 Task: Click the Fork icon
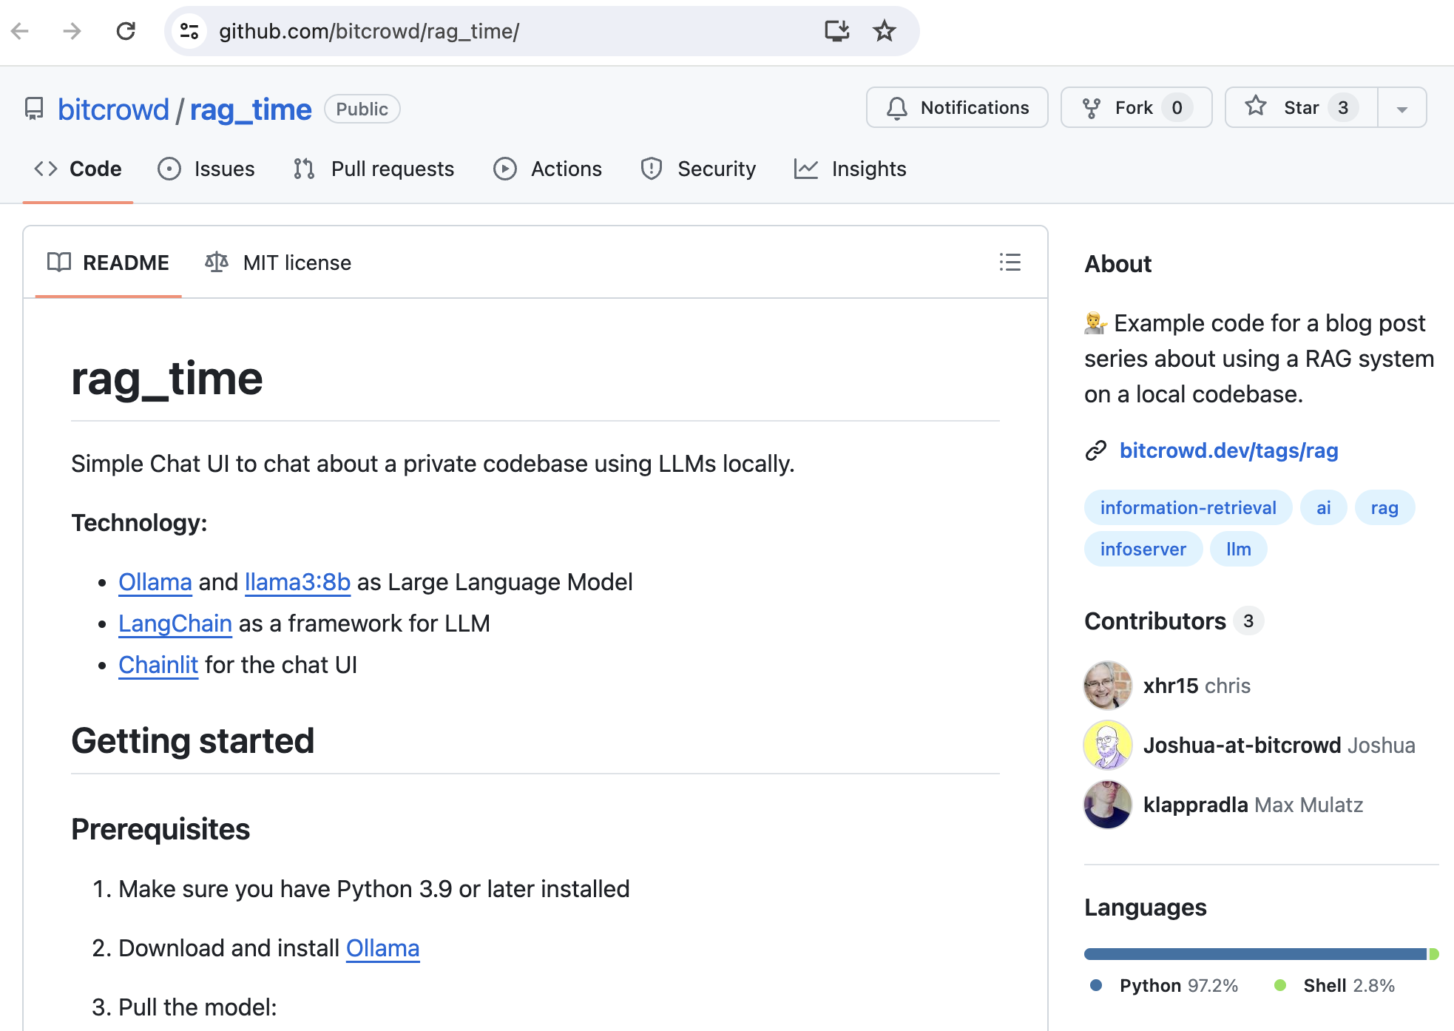click(x=1092, y=107)
